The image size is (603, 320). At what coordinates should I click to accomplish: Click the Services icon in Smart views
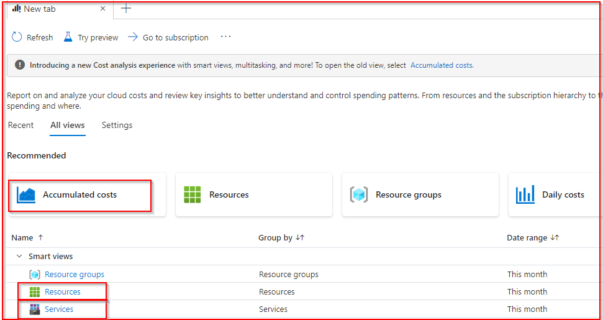pyautogui.click(x=35, y=309)
